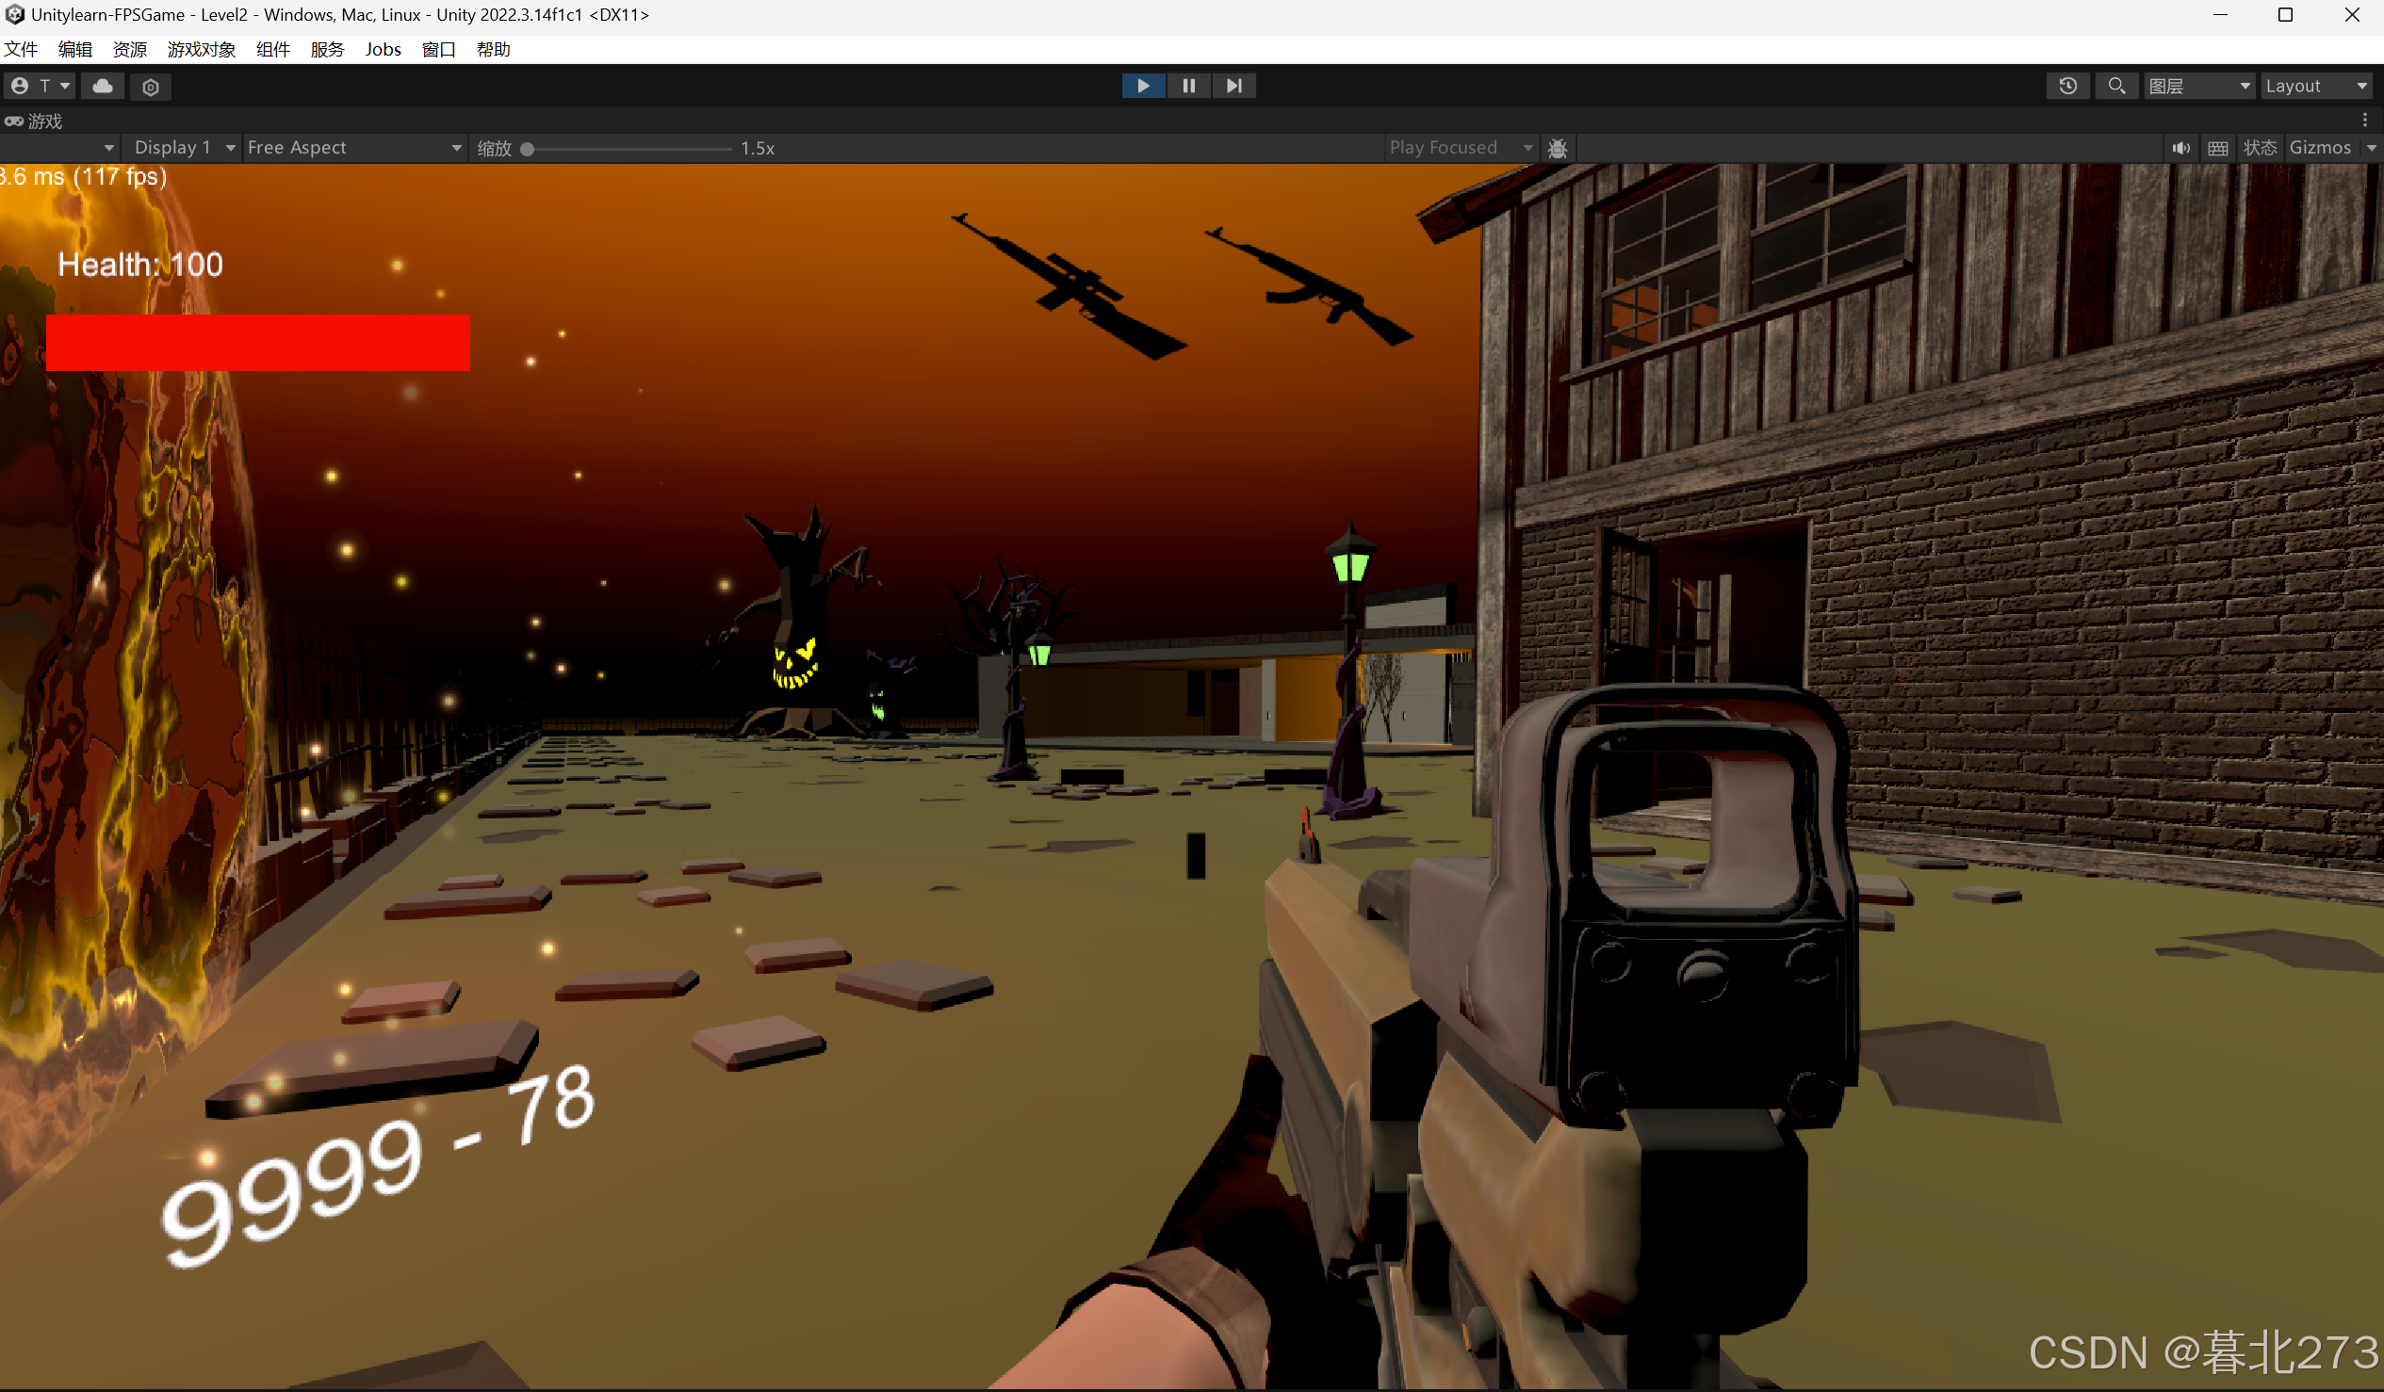
Task: Pause the running game
Action: coord(1188,86)
